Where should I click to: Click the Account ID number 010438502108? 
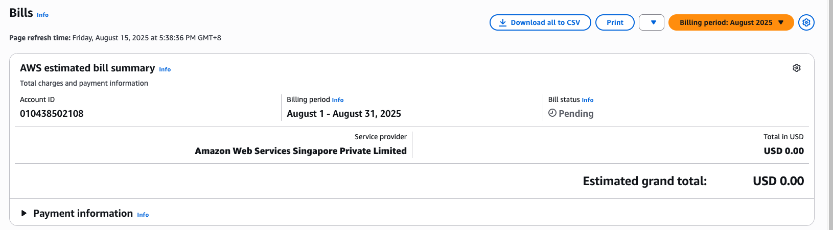tap(52, 114)
